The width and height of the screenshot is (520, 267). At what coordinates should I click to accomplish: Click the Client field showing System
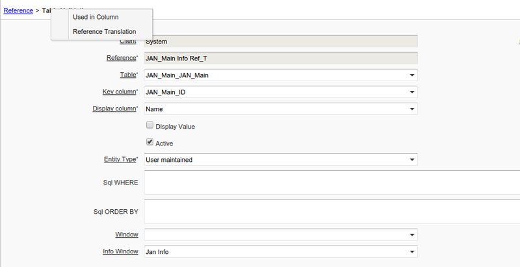[x=280, y=42]
